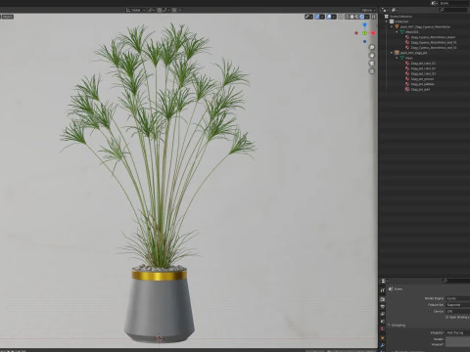Click the Scene name field at top right
Image resolution: width=470 pixels, height=352 pixels.
point(454,3)
